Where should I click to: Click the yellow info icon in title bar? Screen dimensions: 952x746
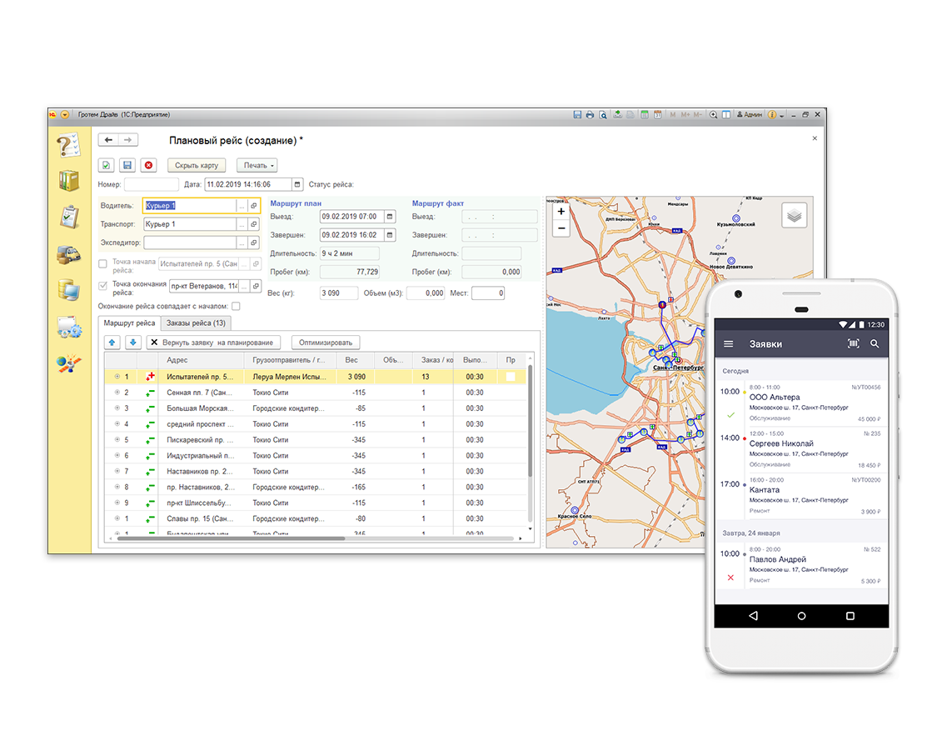[772, 115]
